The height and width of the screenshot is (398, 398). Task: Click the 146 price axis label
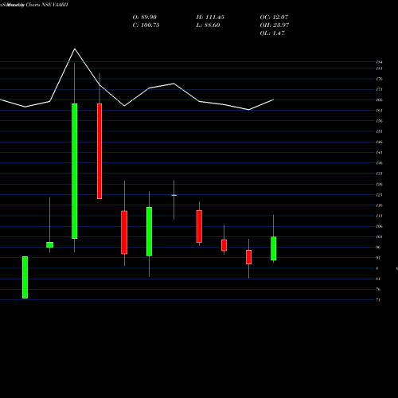[x=380, y=142]
